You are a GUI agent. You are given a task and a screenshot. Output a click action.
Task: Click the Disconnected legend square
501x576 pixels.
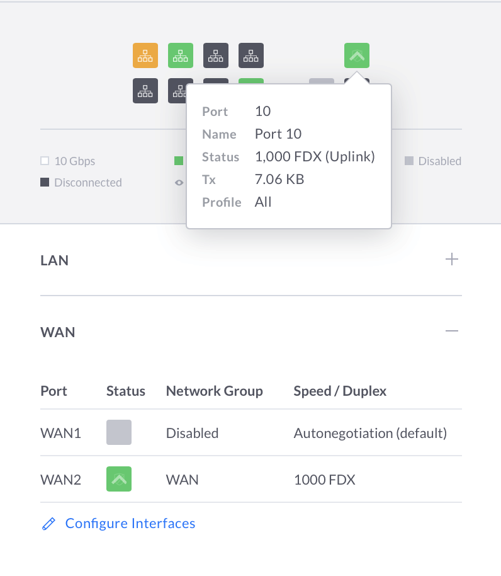45,182
